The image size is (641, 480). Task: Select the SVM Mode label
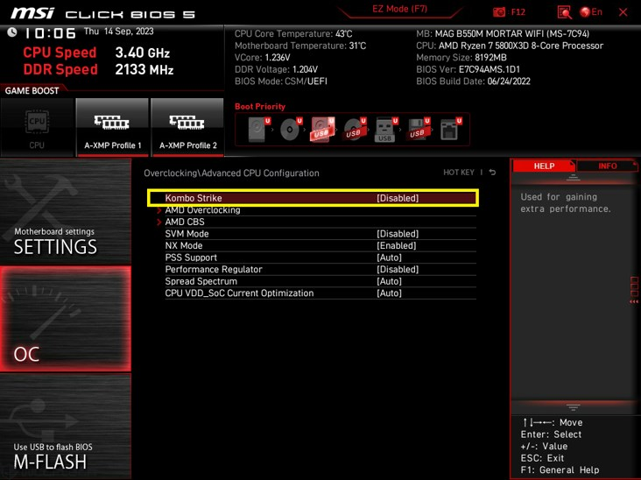click(x=187, y=234)
